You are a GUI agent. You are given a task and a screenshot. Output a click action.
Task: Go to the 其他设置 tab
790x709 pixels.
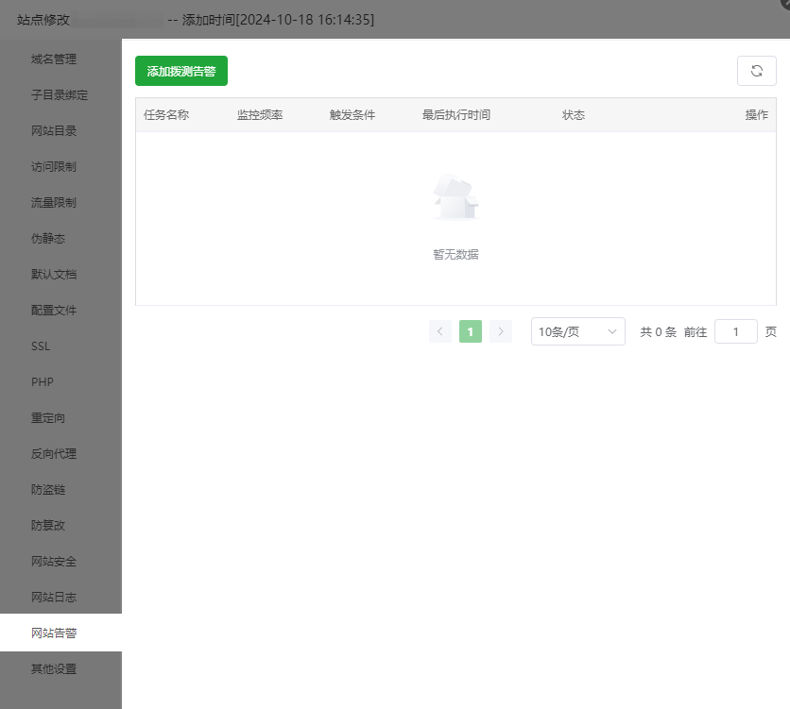[x=54, y=669]
